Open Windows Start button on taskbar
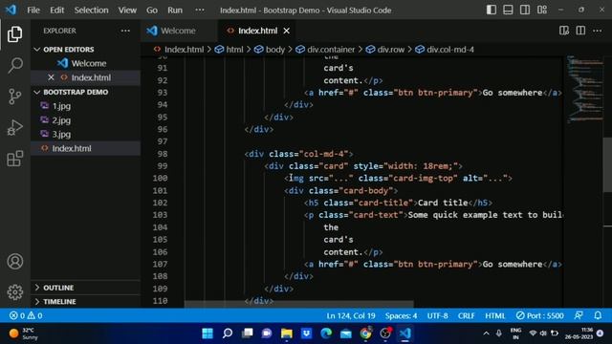 coord(208,333)
